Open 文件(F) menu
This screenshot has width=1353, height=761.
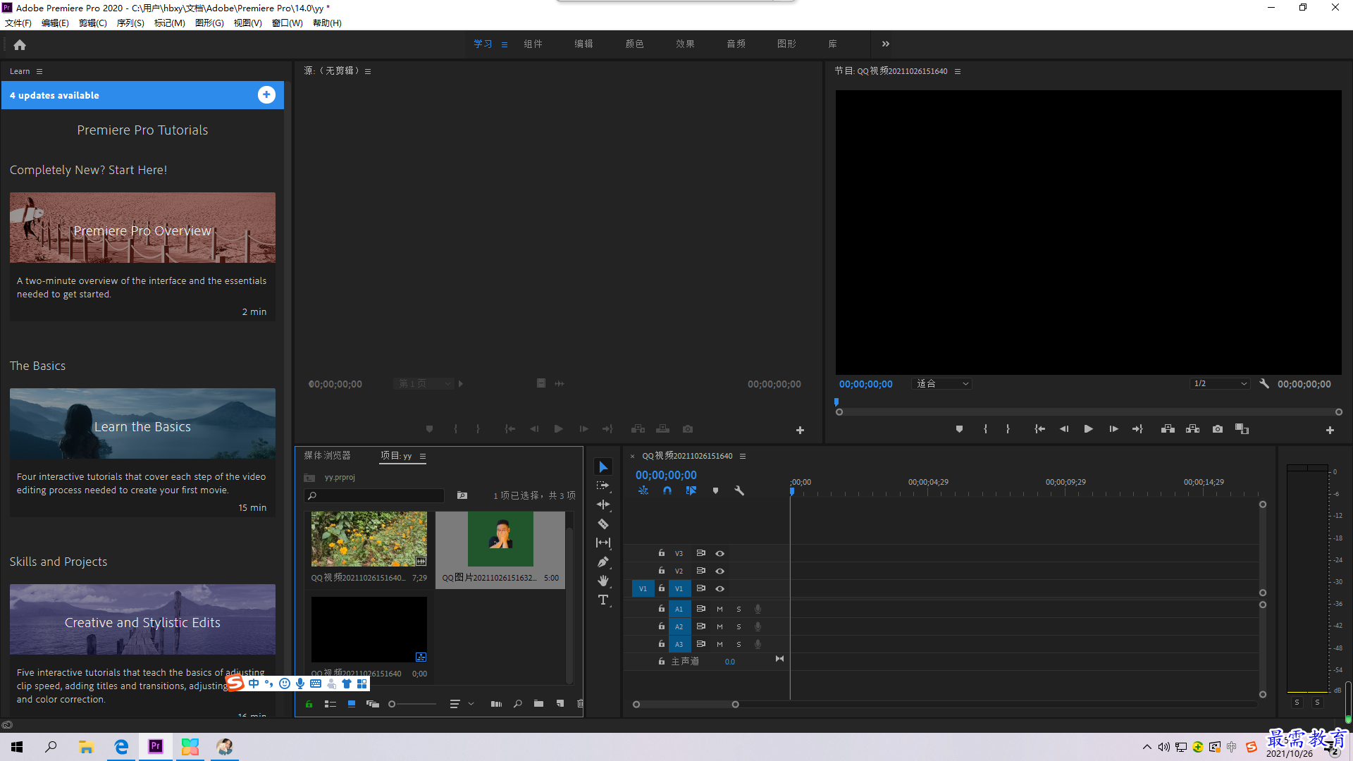18,23
